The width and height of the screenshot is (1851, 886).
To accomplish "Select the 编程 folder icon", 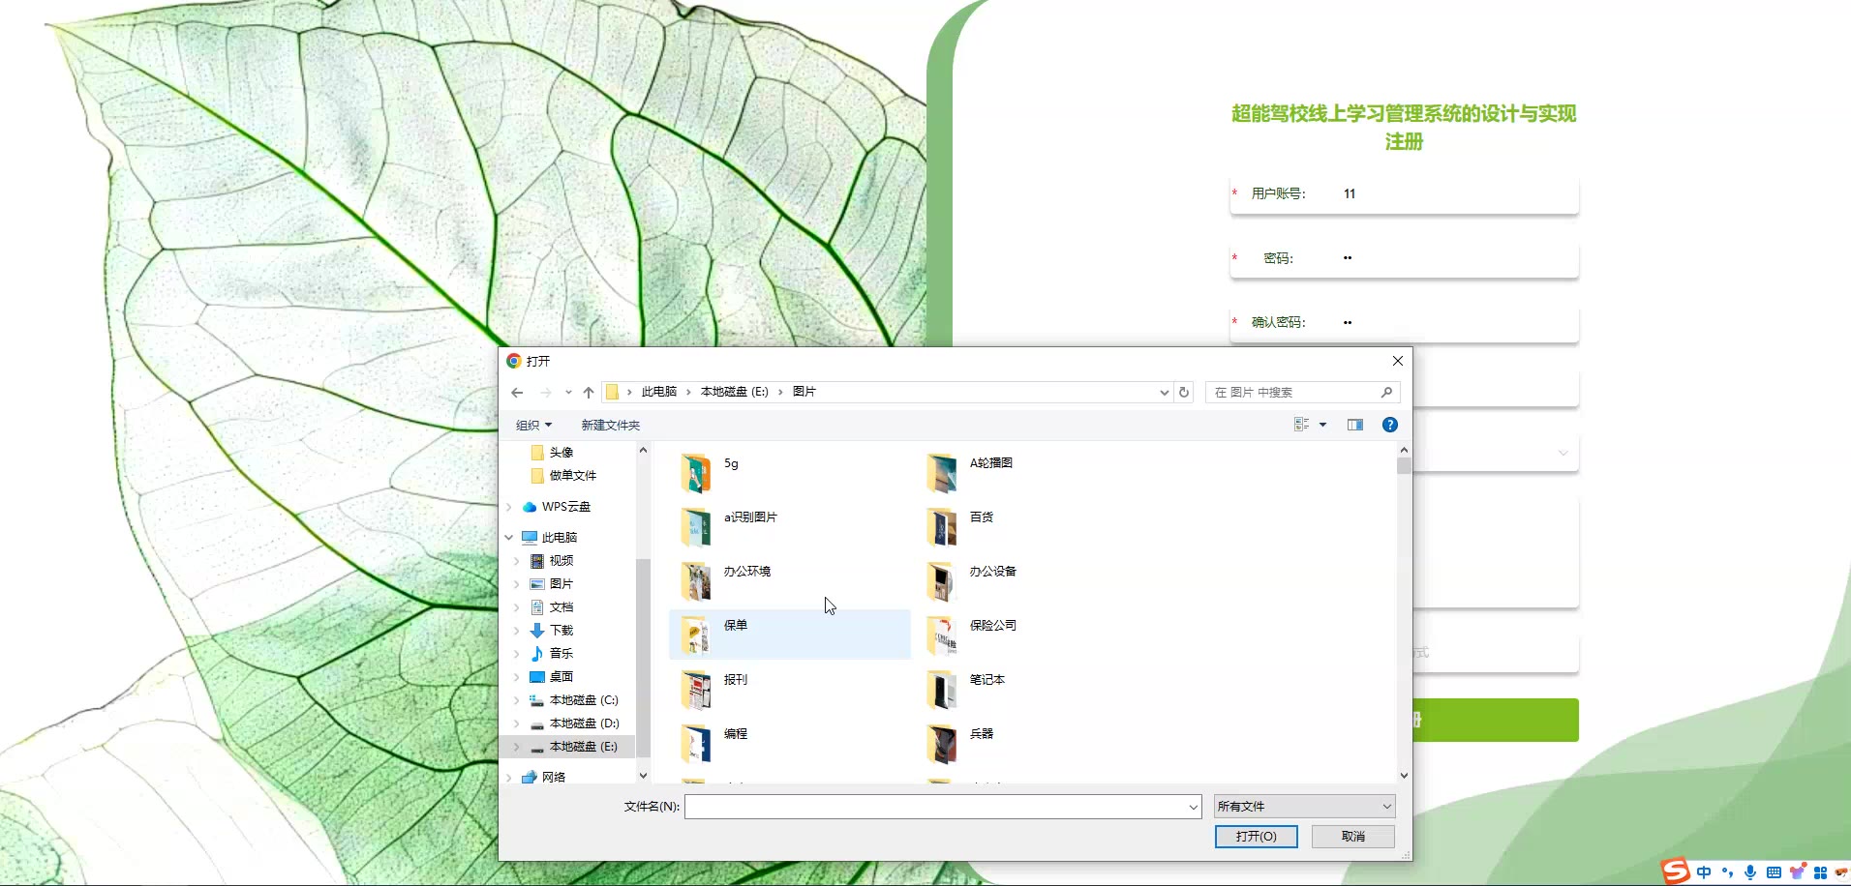I will pyautogui.click(x=696, y=744).
